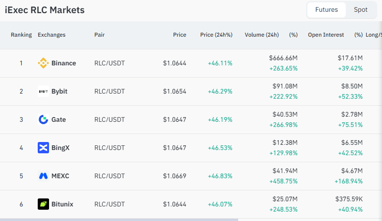Select the MEXC RLC/USDT pair cell

[x=109, y=176]
